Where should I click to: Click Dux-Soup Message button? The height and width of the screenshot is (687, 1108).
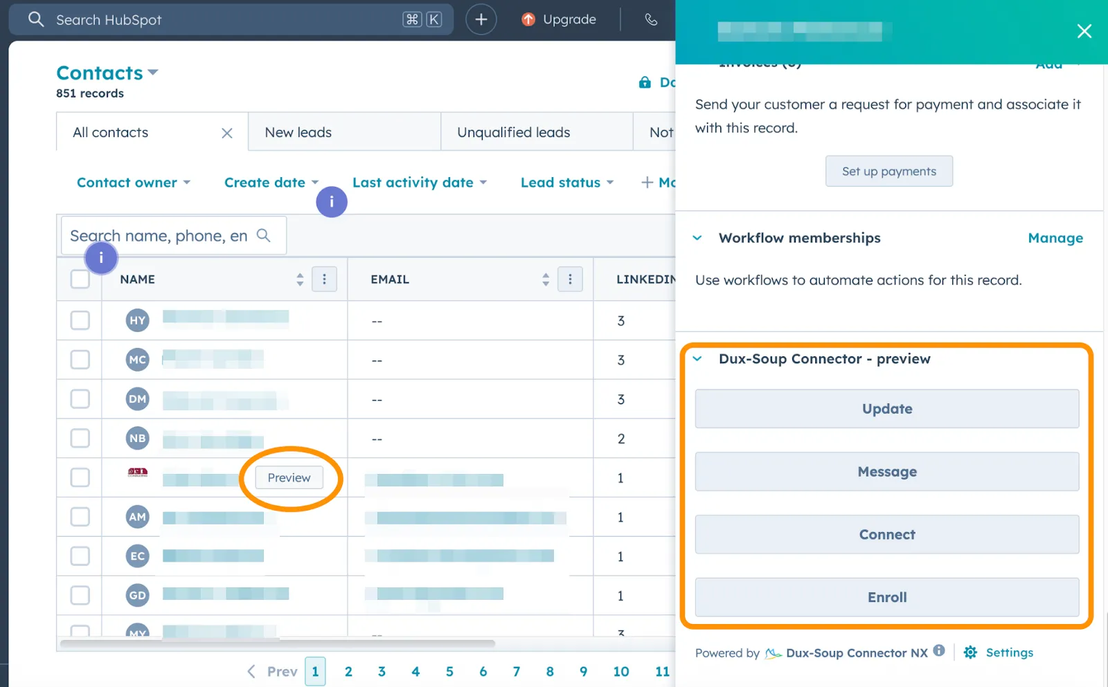pyautogui.click(x=887, y=472)
